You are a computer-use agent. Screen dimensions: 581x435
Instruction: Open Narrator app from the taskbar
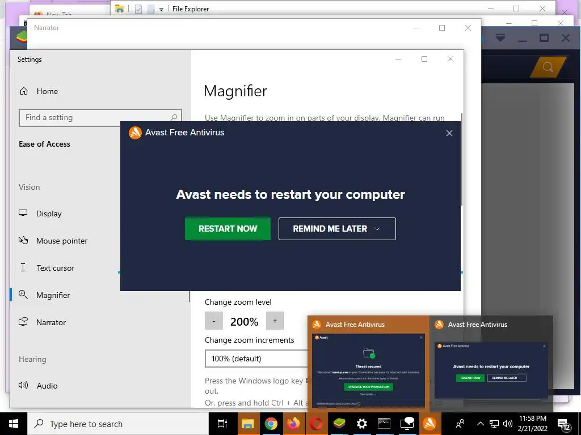pos(407,424)
